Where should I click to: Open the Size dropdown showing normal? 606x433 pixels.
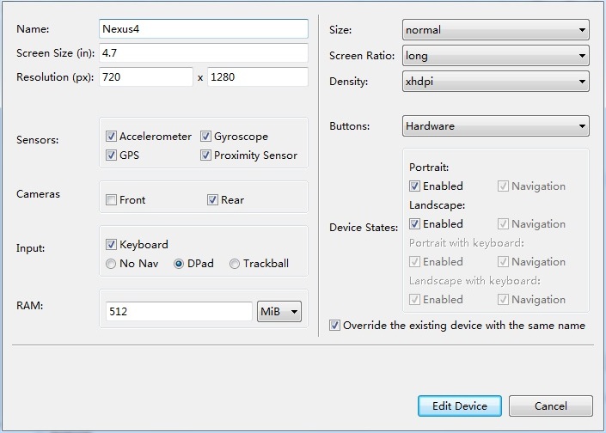pyautogui.click(x=495, y=30)
